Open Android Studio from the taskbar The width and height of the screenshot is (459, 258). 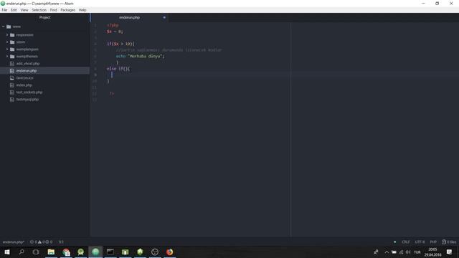point(81,252)
